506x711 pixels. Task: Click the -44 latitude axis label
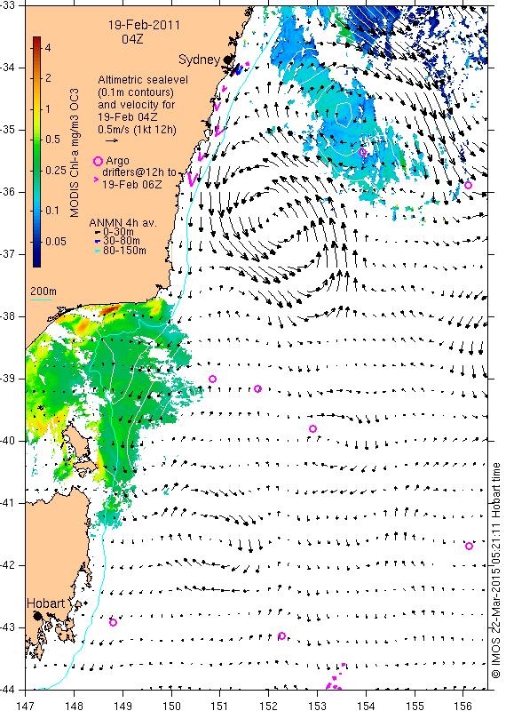8,690
